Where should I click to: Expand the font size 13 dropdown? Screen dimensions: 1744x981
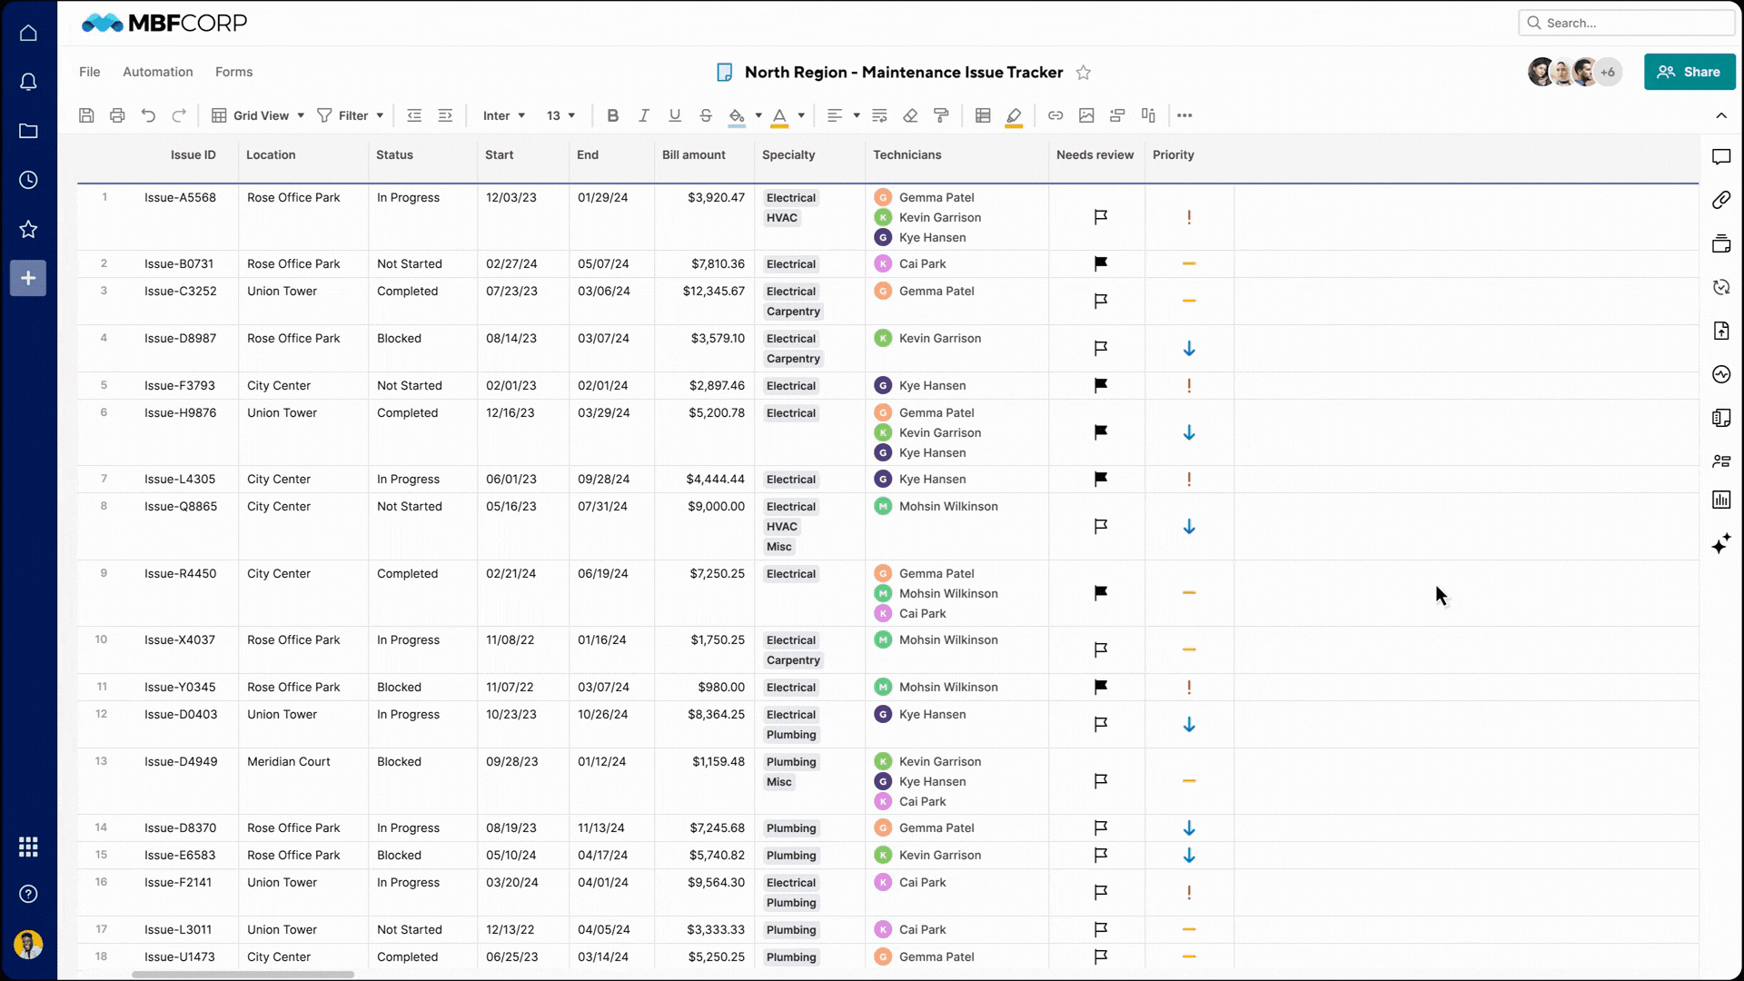(560, 115)
